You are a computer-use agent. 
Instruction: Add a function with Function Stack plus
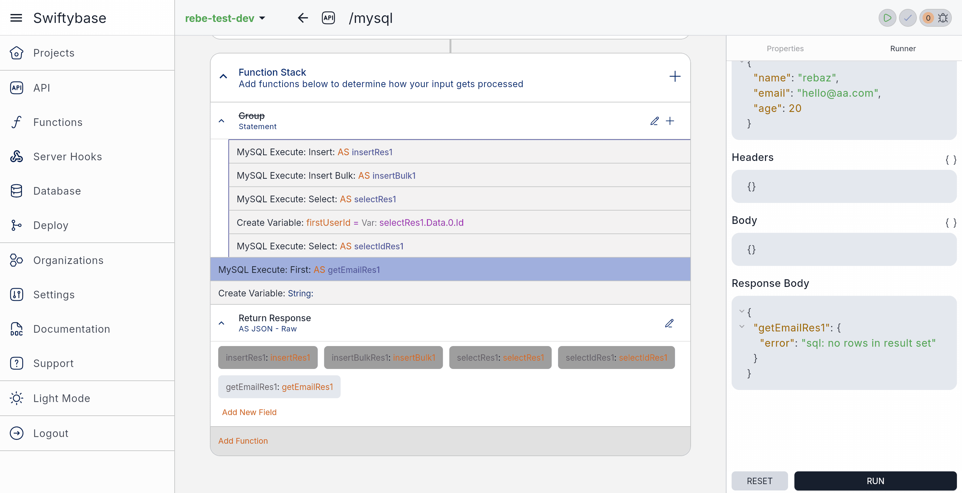(674, 77)
